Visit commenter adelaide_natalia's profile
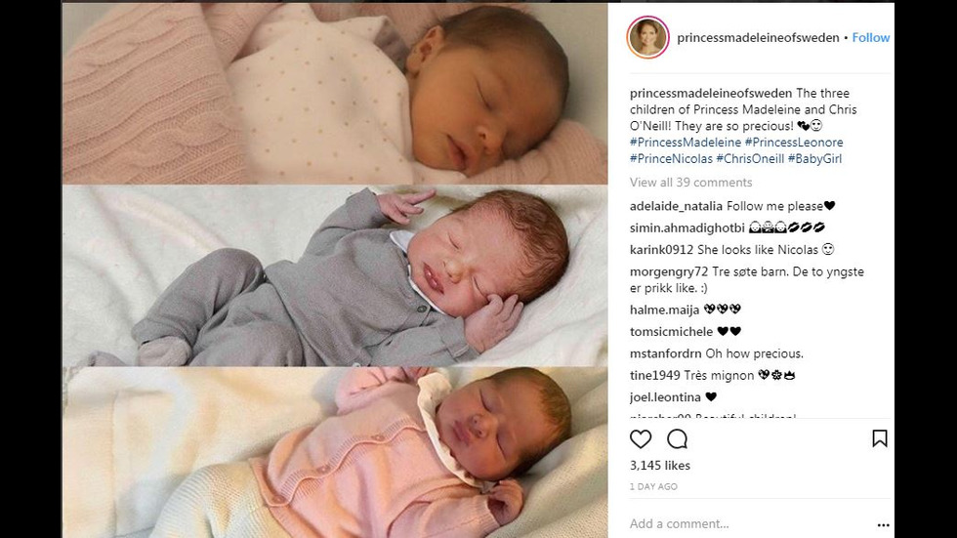 coord(676,206)
